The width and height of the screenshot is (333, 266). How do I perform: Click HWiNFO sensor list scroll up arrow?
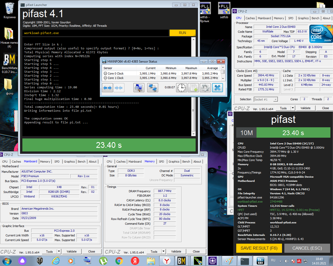(223, 68)
